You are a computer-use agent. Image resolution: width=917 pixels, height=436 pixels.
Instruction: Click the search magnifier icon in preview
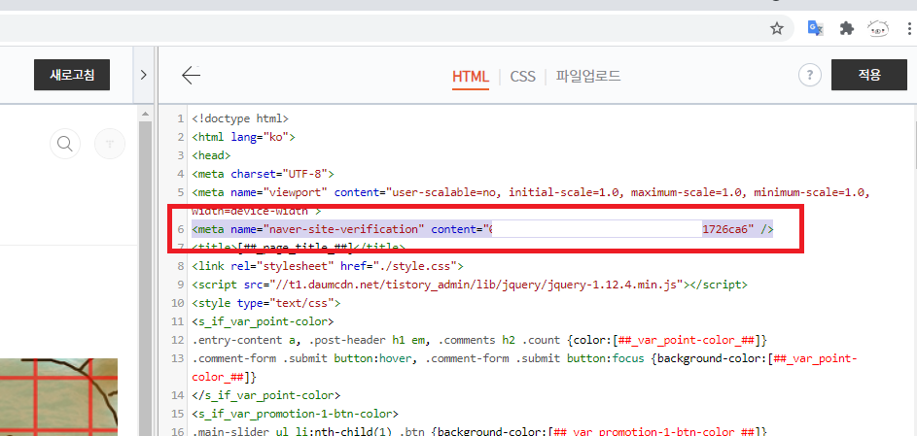[x=65, y=144]
